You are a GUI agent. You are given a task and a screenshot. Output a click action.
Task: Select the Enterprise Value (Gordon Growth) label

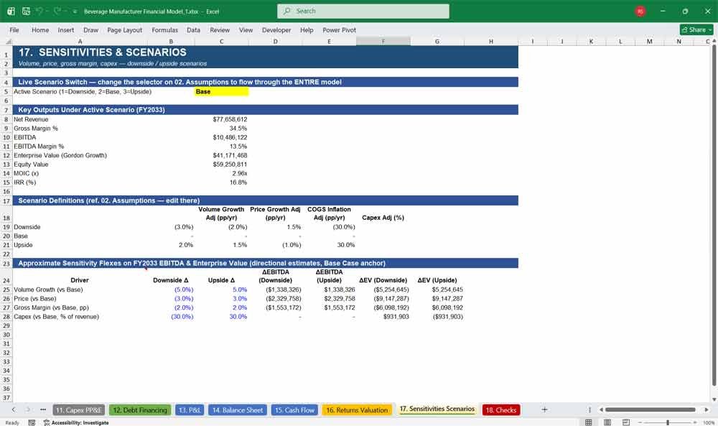(x=60, y=155)
